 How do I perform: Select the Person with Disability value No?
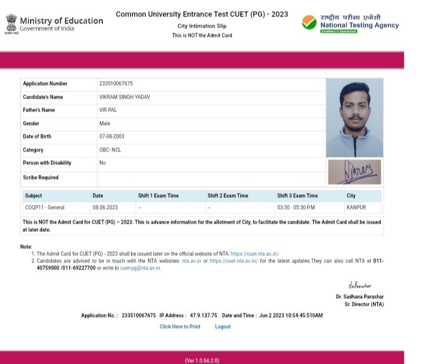(102, 163)
